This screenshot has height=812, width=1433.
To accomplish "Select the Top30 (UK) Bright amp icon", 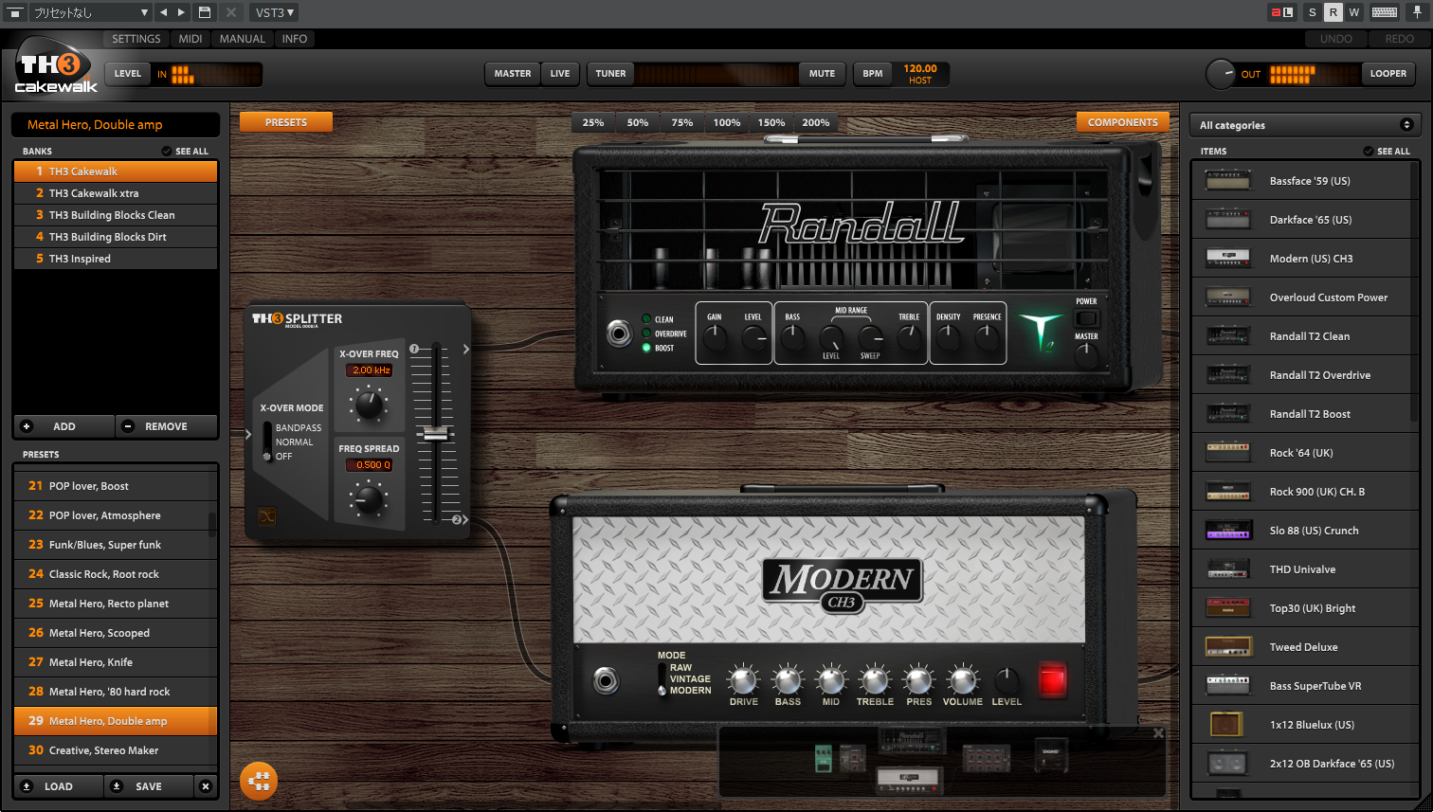I will pyautogui.click(x=1227, y=608).
